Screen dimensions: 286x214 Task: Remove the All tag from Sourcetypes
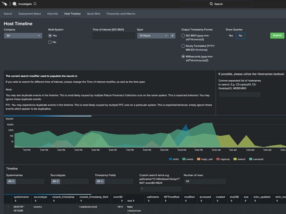tap(58, 181)
